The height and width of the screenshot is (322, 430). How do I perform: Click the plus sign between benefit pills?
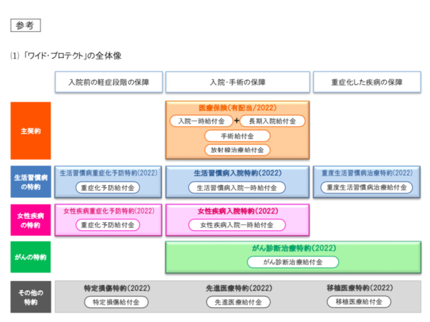click(x=236, y=120)
